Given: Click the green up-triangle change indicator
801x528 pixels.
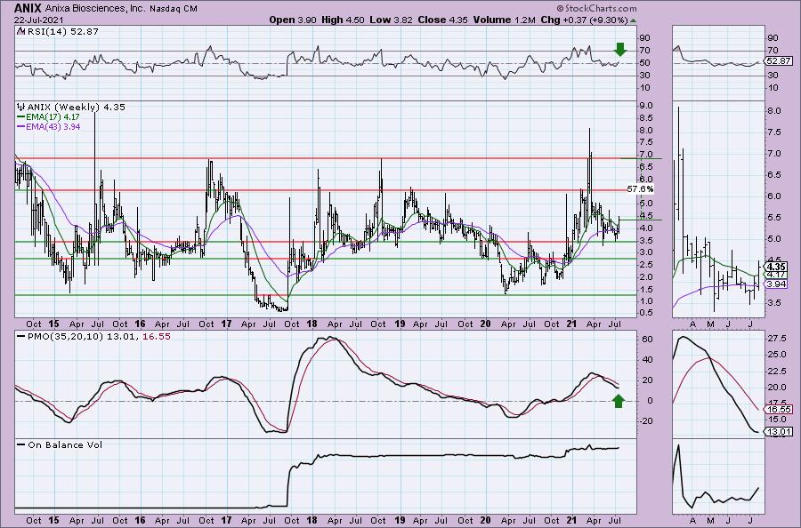Looking at the screenshot, I should 634,20.
